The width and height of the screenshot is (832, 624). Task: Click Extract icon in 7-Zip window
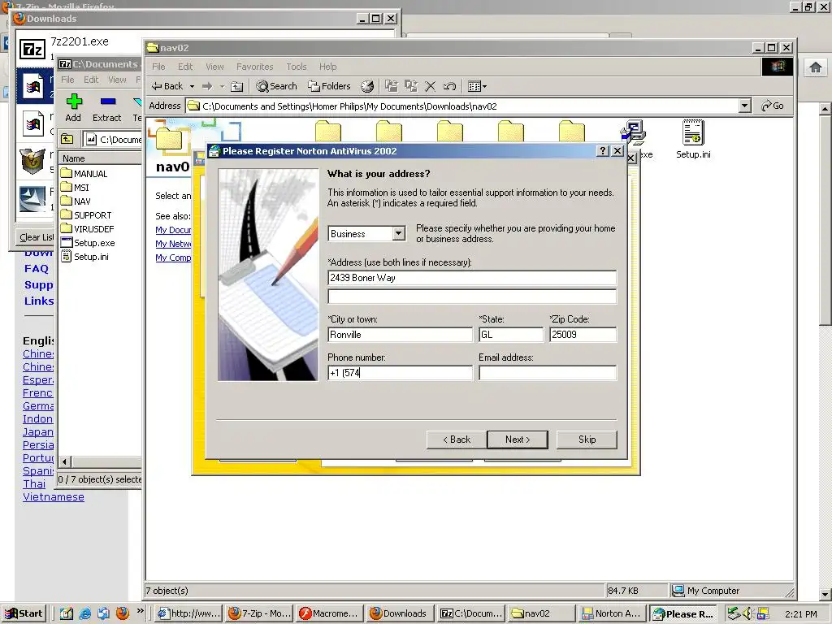[x=106, y=106]
